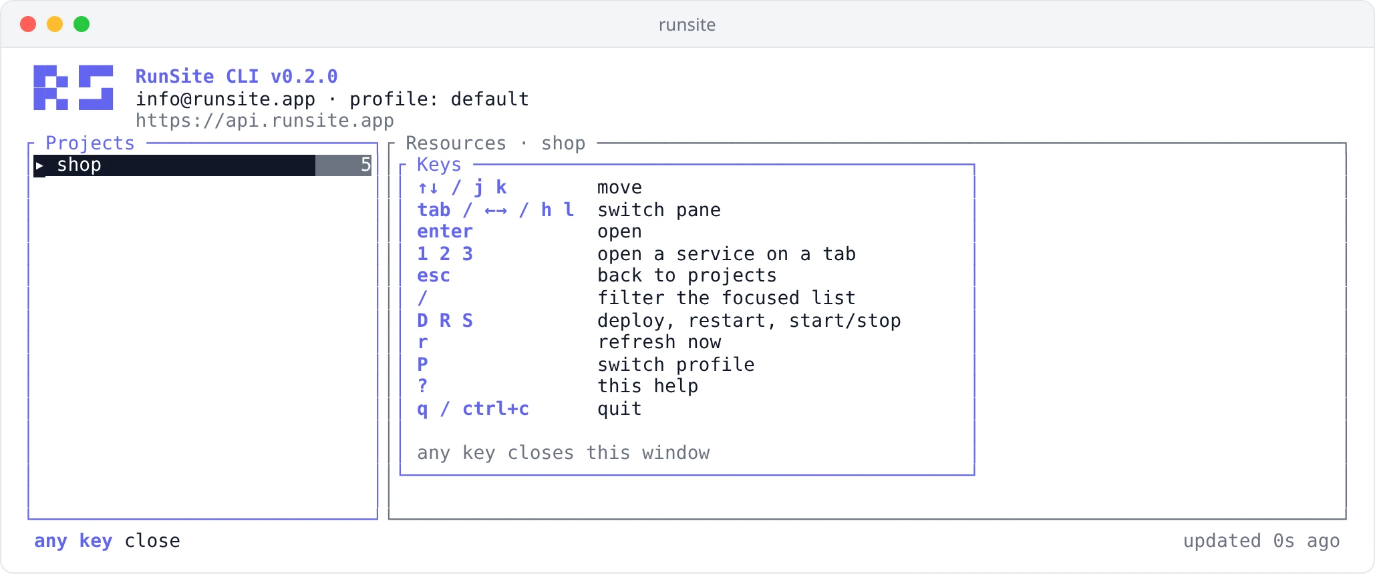Click the RunSite RS logo
This screenshot has width=1375, height=575.
(x=73, y=87)
